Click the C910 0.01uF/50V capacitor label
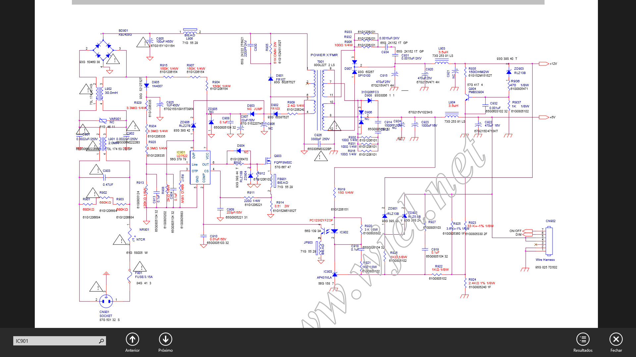This screenshot has width=636, height=357. pyautogui.click(x=218, y=238)
